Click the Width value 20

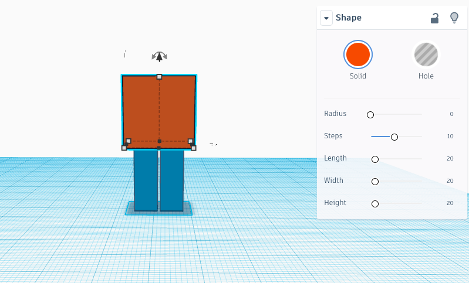pyautogui.click(x=450, y=181)
